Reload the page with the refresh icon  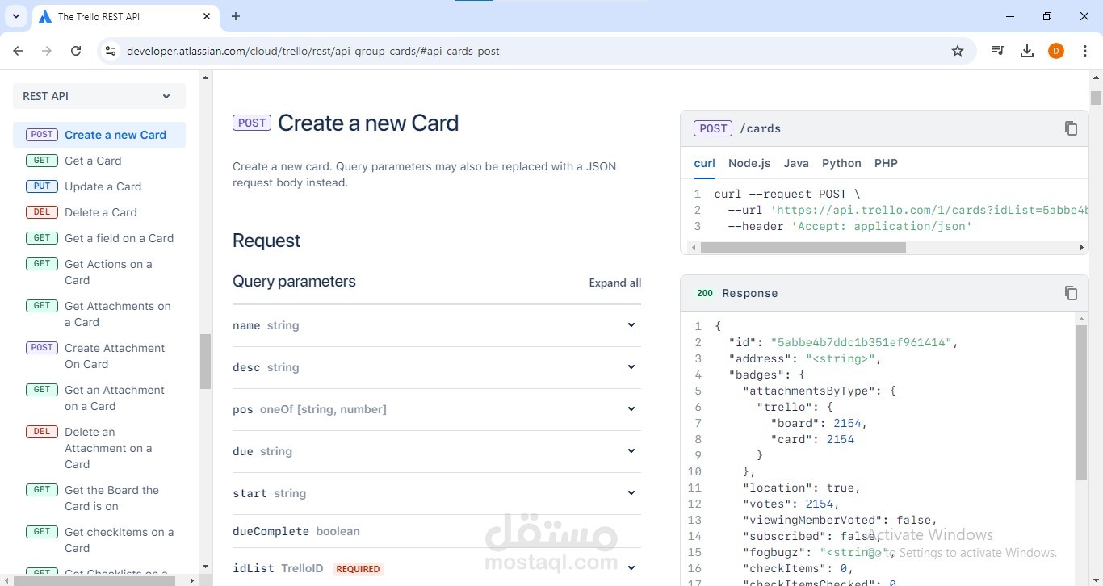pos(76,51)
